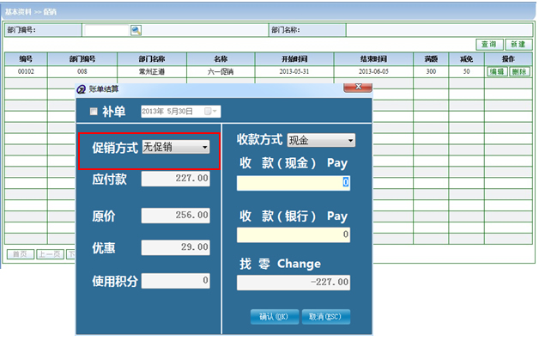Click the 部门编号 search input field

[x=106, y=30]
